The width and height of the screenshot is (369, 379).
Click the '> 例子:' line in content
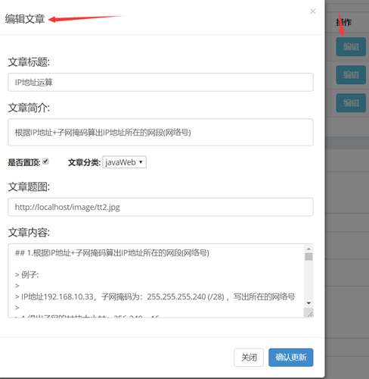(26, 274)
